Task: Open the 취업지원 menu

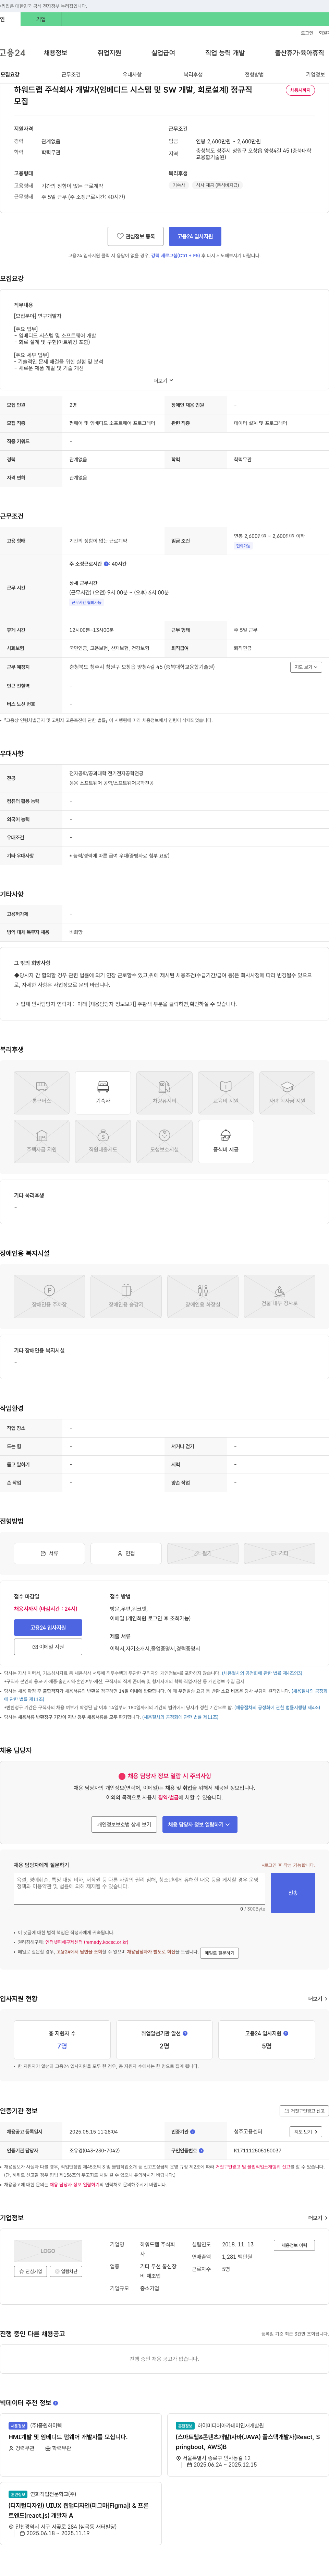Action: (109, 53)
